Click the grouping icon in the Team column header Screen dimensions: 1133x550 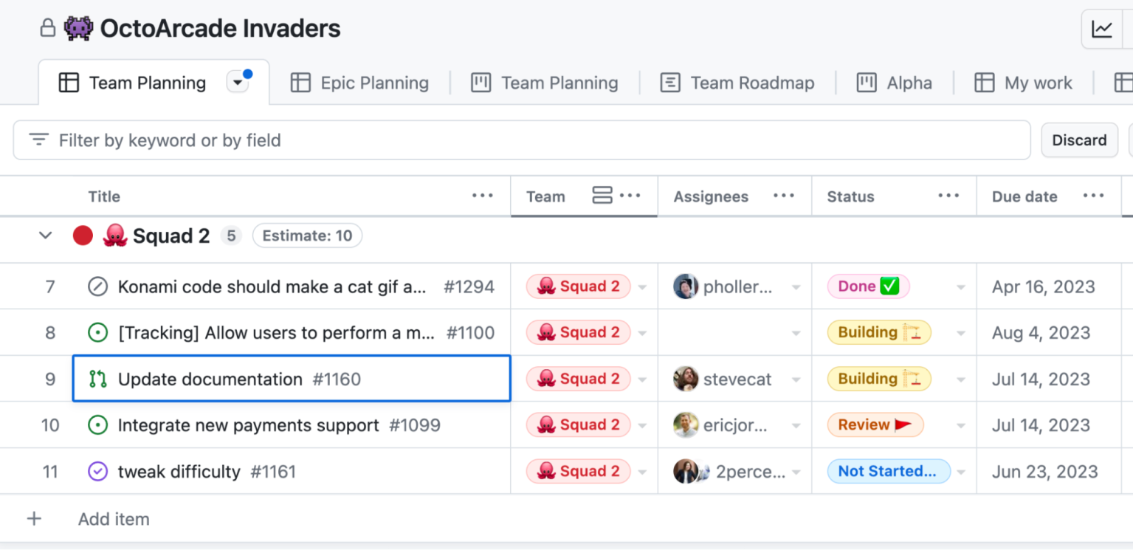tap(600, 195)
